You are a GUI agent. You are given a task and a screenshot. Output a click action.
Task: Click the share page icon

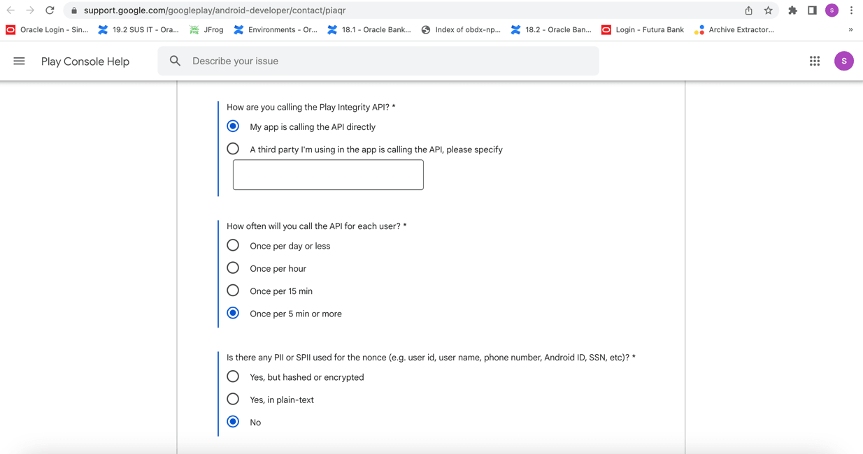[748, 10]
